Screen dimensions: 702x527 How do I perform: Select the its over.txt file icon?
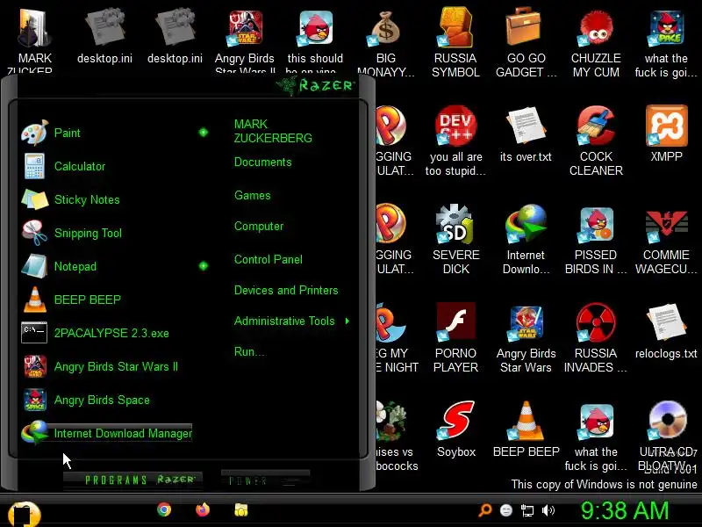[526, 134]
